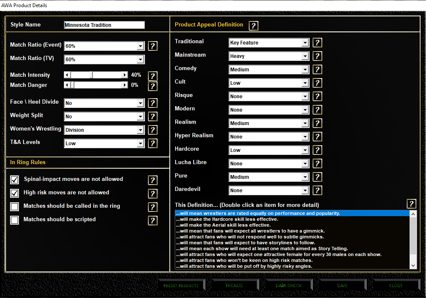
Task: Open help for Lucha Libre setting
Action: pos(318,163)
